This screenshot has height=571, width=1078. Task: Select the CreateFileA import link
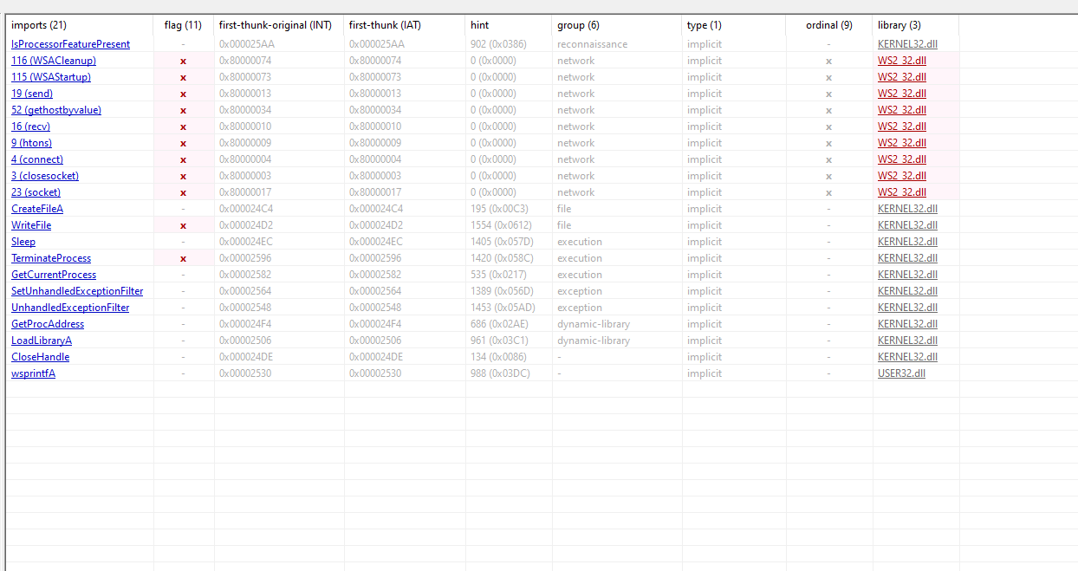point(37,209)
